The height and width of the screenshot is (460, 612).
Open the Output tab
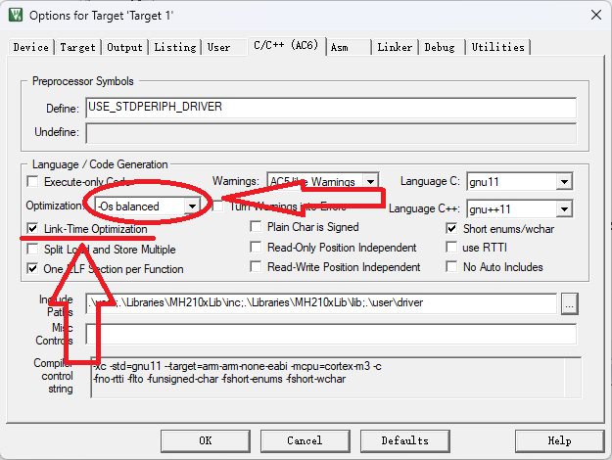[124, 47]
